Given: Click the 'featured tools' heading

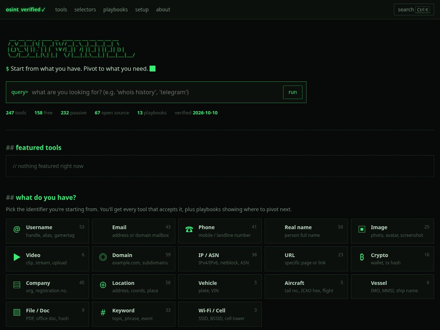Looking at the screenshot, I should (x=38, y=147).
